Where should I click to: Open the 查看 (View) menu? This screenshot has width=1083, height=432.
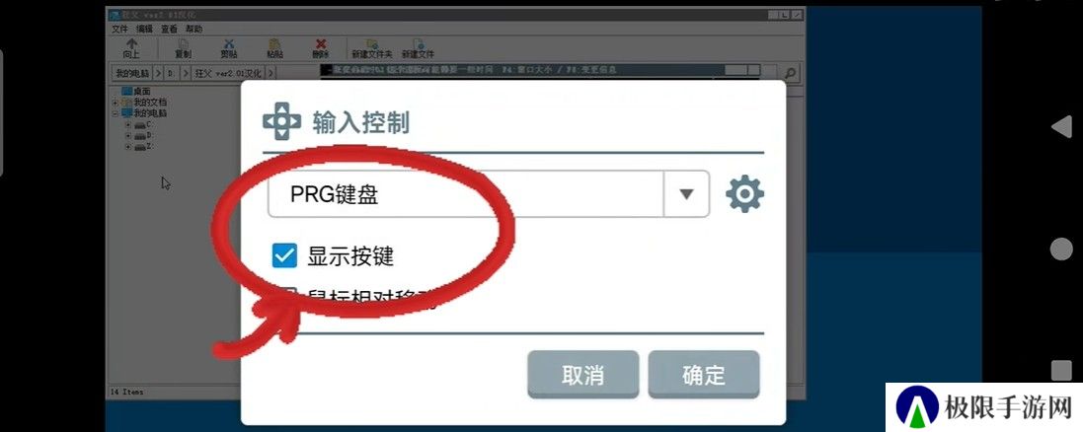[x=169, y=29]
